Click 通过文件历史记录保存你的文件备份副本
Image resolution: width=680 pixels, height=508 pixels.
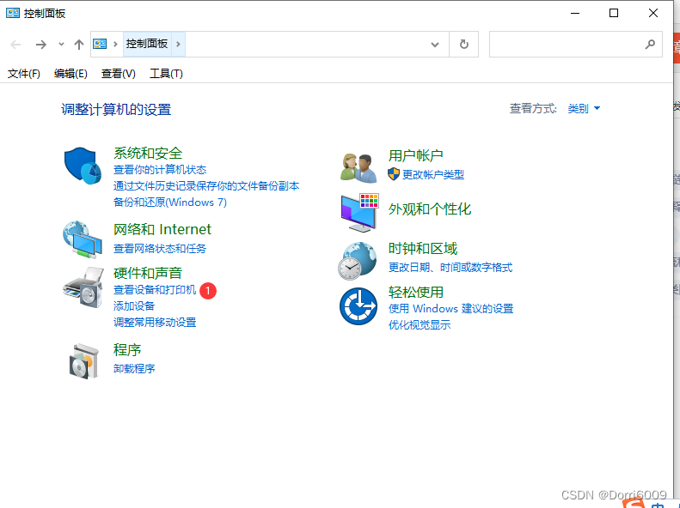206,186
